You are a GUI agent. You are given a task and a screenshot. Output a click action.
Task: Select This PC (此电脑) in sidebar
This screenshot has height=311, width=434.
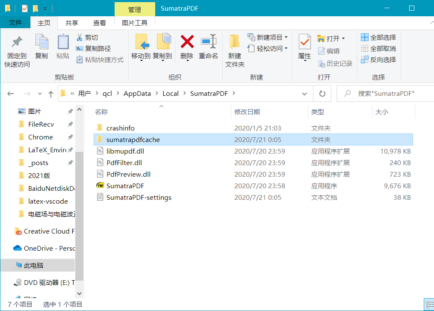point(33,265)
